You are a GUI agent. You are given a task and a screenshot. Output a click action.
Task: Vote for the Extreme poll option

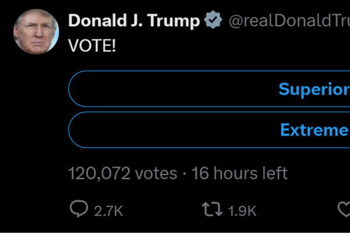click(209, 130)
